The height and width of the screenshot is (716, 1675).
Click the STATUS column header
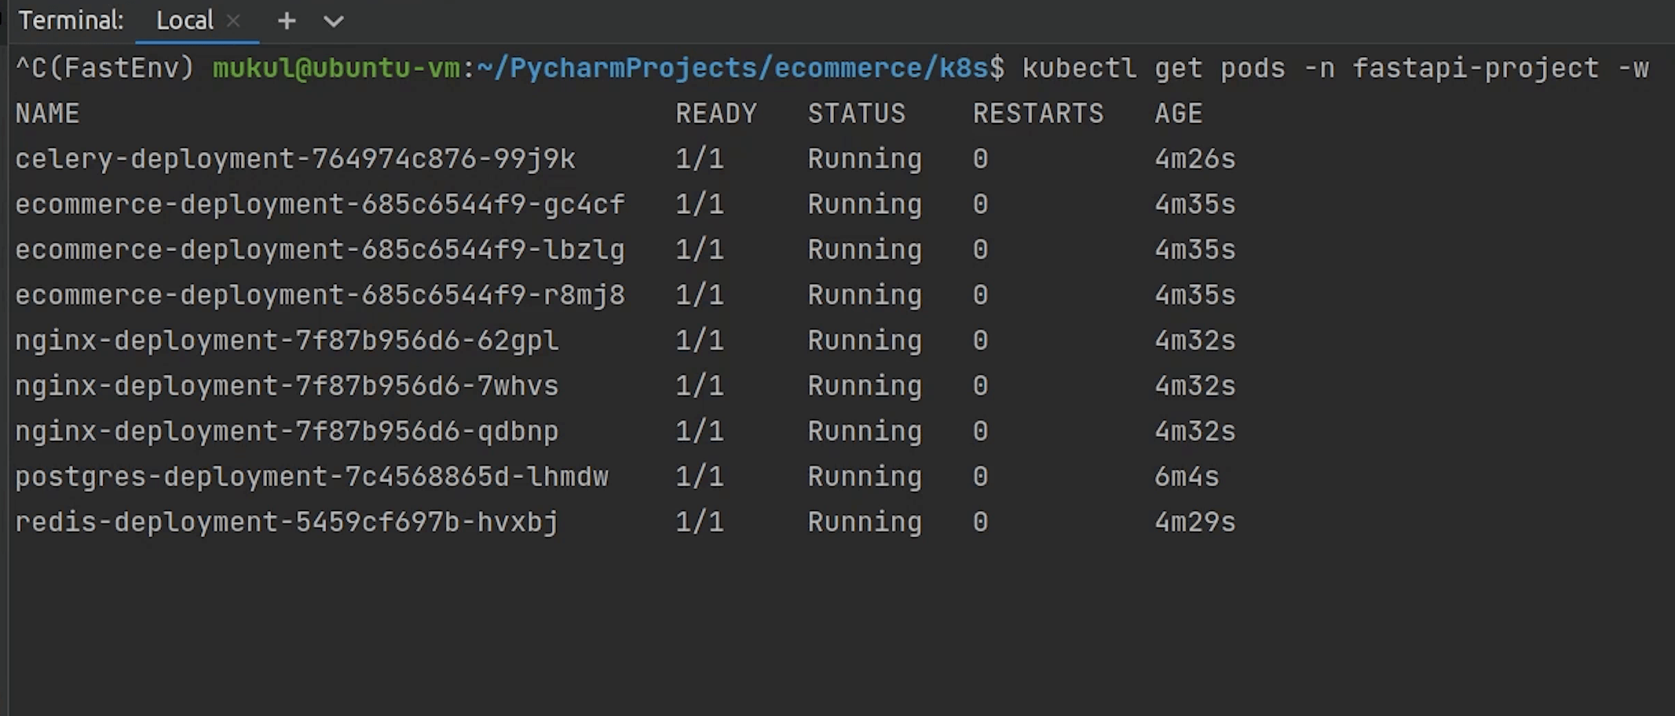click(857, 113)
